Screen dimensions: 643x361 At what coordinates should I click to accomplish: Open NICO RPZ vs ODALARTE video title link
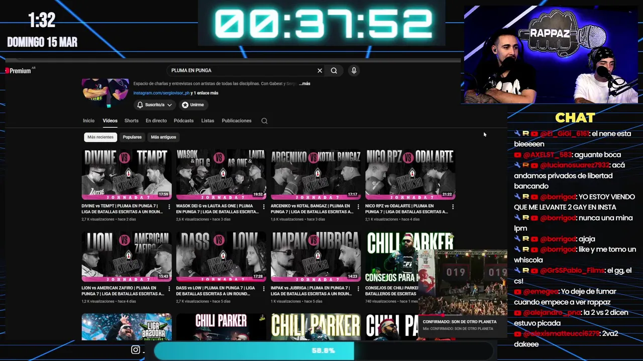(407, 209)
